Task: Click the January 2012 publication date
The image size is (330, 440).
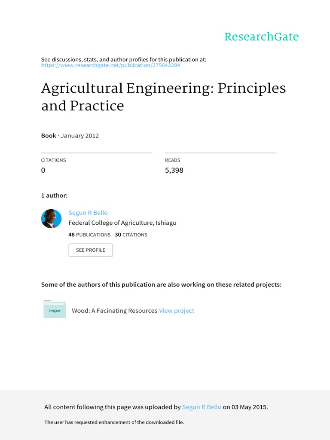Action: coord(80,136)
